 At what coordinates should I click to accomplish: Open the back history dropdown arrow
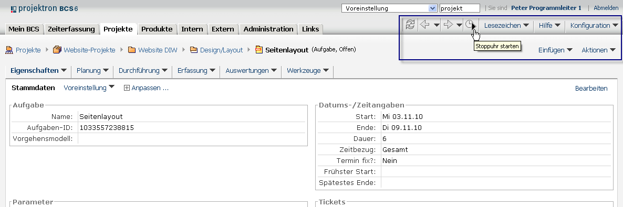[x=437, y=25]
